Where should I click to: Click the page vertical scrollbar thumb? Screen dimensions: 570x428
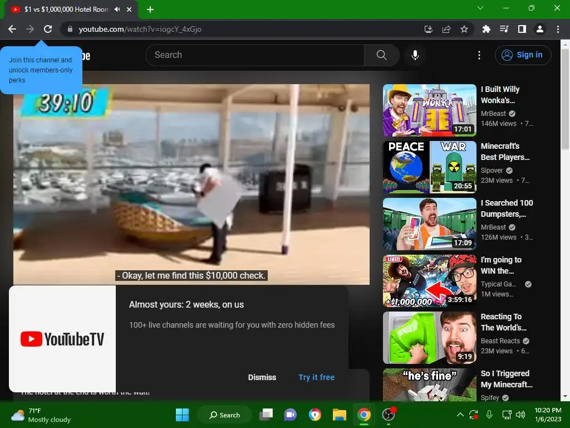(x=565, y=98)
